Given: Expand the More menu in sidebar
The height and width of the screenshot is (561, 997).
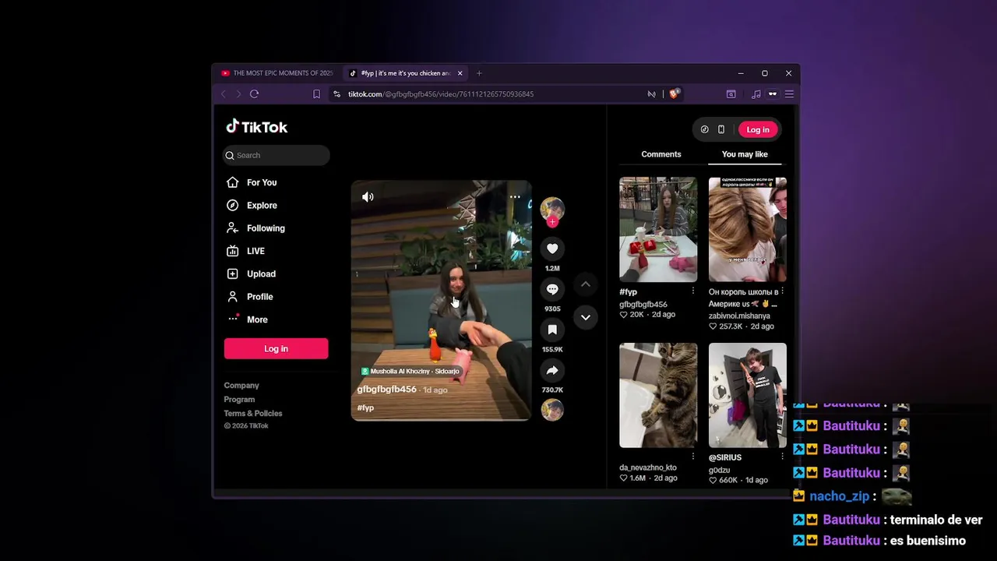Looking at the screenshot, I should click(257, 319).
